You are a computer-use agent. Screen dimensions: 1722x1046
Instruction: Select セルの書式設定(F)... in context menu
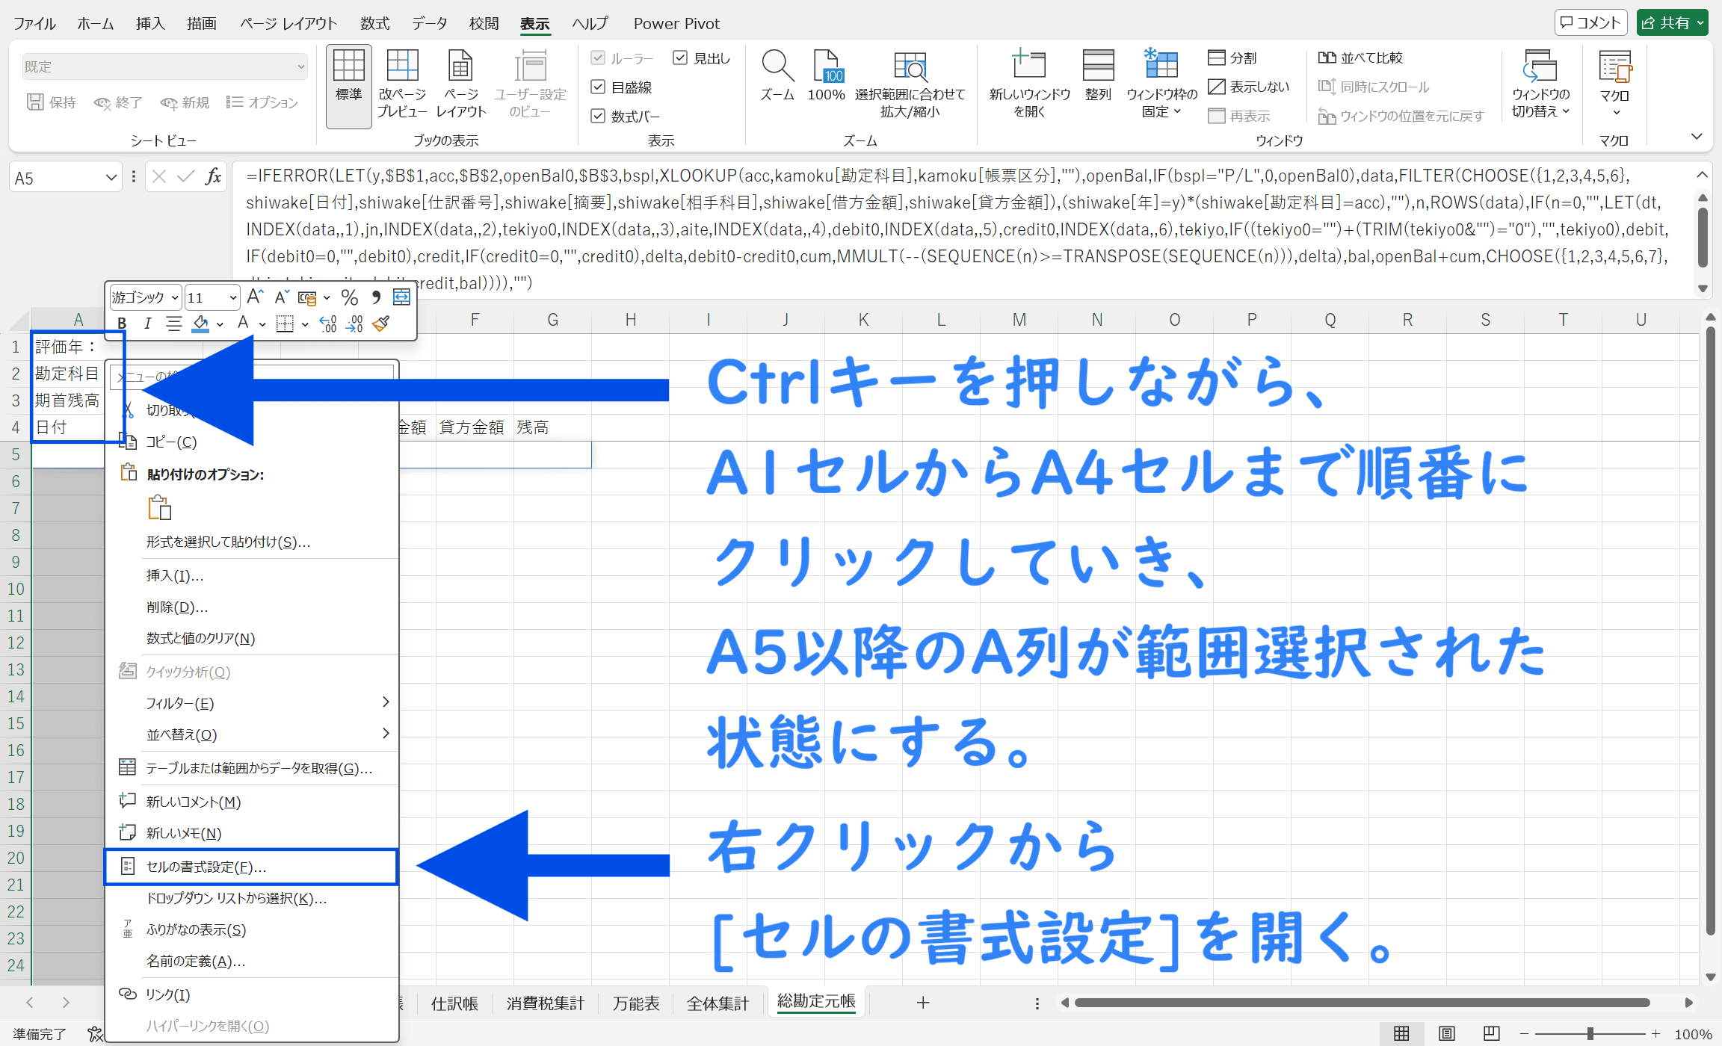coord(251,867)
